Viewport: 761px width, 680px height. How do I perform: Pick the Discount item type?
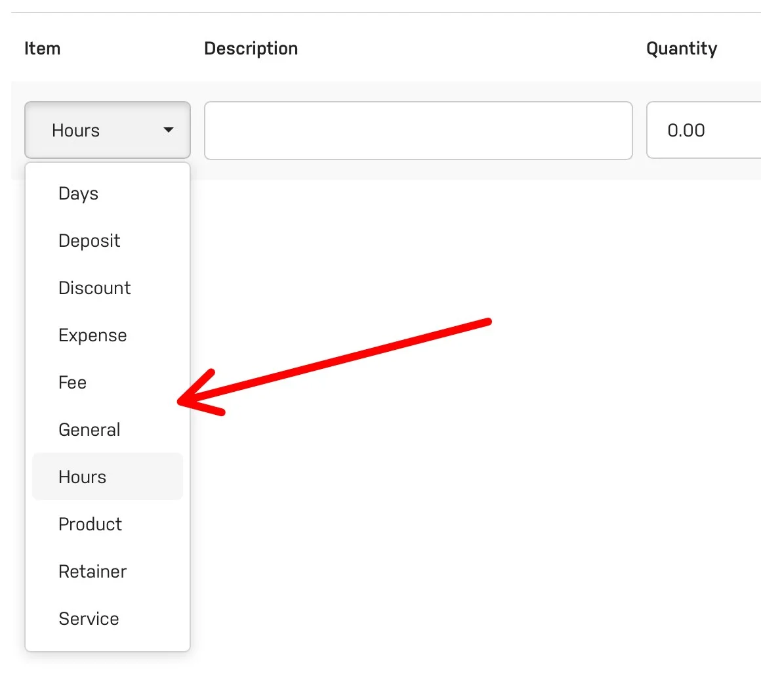pyautogui.click(x=94, y=288)
